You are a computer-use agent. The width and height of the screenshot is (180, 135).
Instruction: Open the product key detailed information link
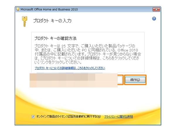70,68
